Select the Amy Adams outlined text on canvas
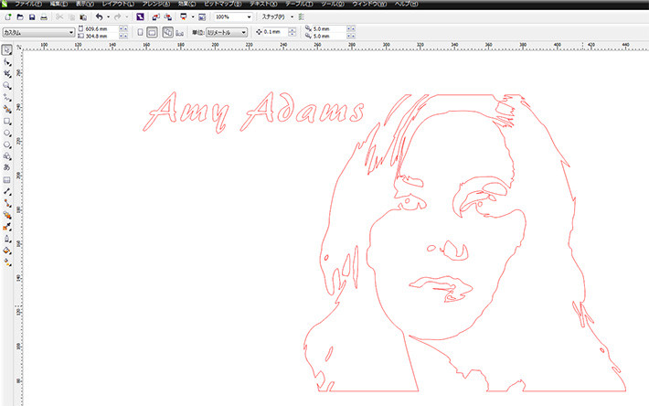 pyautogui.click(x=254, y=112)
